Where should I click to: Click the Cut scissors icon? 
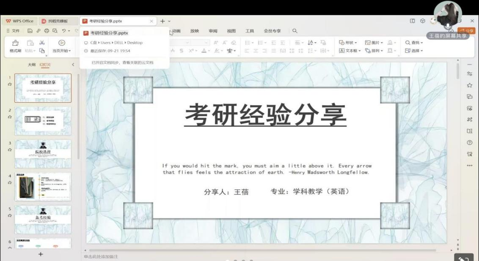[42, 43]
